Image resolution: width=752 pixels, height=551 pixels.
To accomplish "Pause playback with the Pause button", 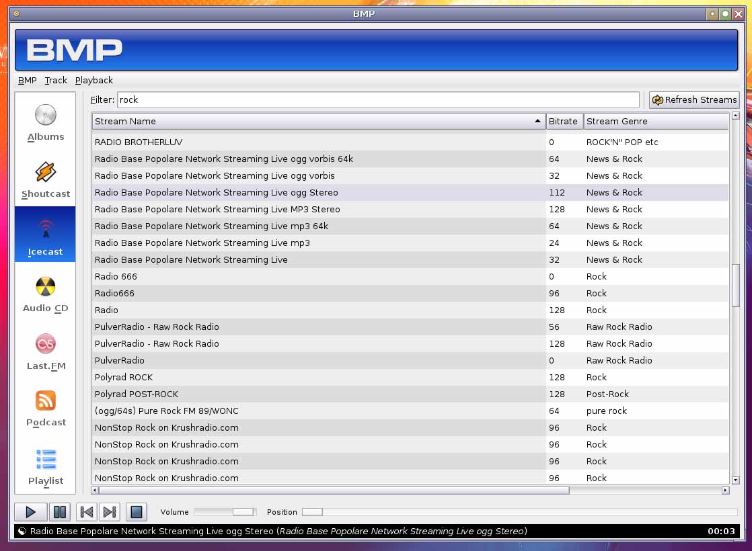I will point(60,512).
